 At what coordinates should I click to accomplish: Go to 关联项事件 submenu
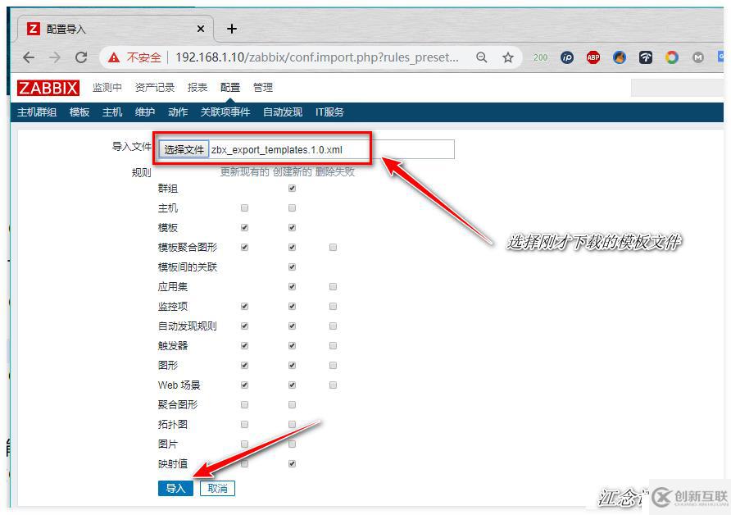(x=225, y=112)
